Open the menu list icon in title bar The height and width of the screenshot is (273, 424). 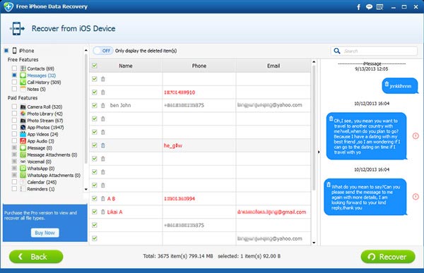[380, 7]
